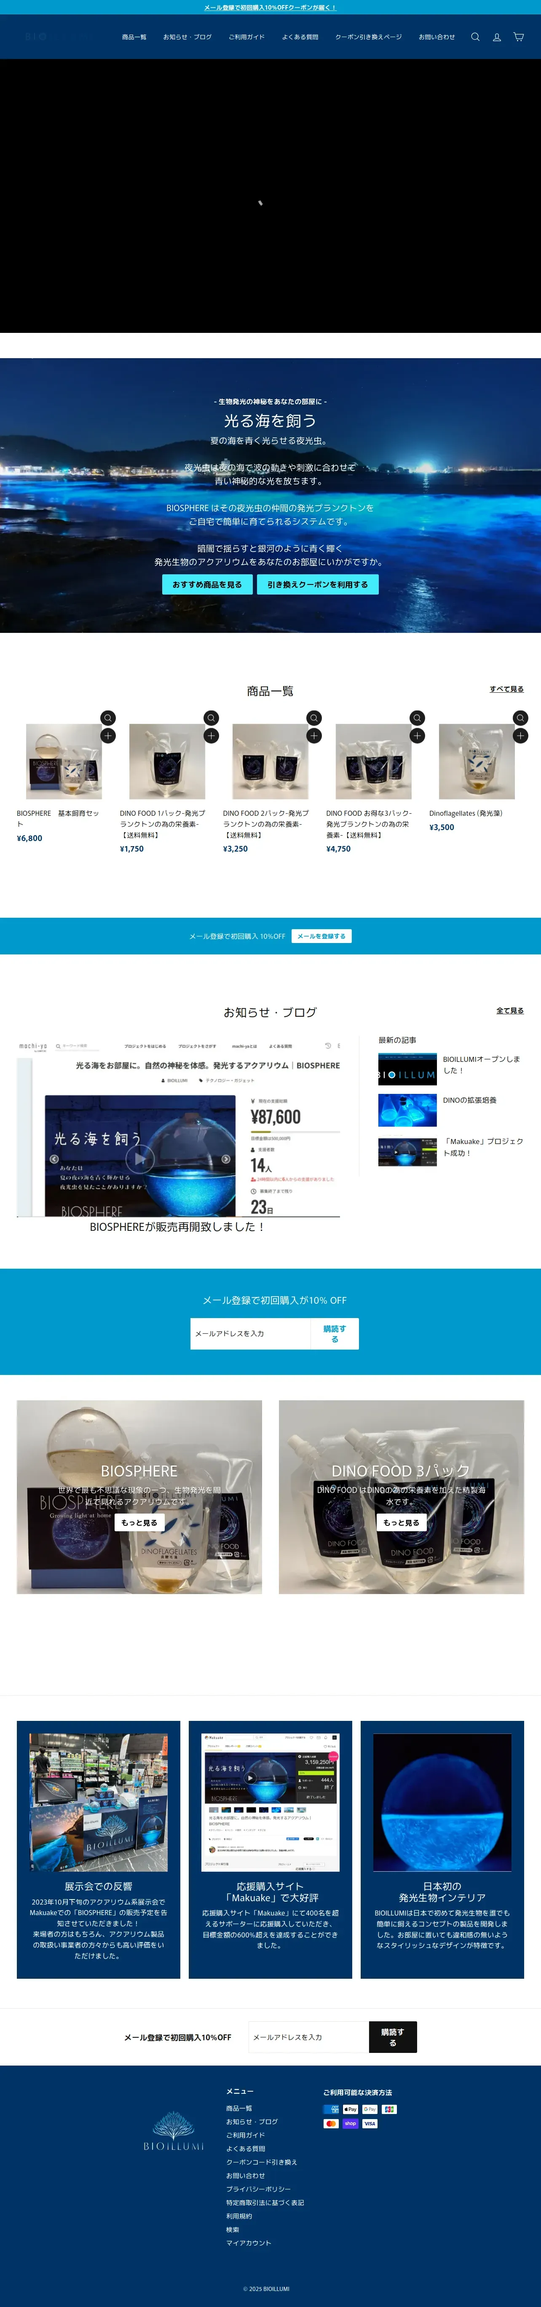
Task: Add DINO FOOD 2パック to cart
Action: pos(314,735)
